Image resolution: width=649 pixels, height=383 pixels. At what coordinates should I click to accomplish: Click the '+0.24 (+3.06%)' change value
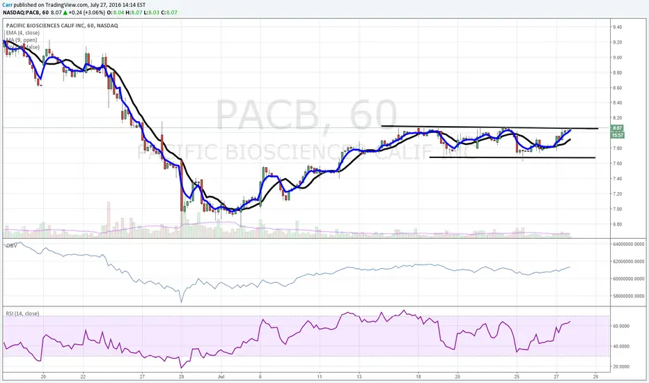[86, 13]
